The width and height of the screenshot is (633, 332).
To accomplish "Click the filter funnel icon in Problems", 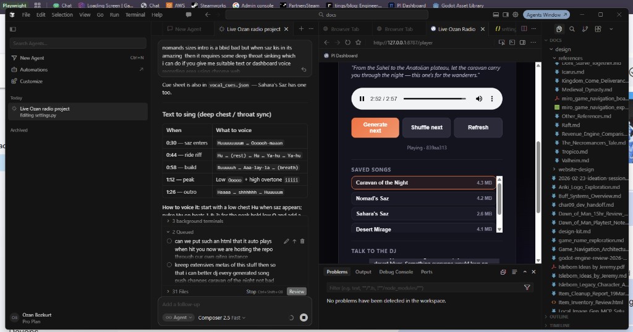I will [x=527, y=288].
